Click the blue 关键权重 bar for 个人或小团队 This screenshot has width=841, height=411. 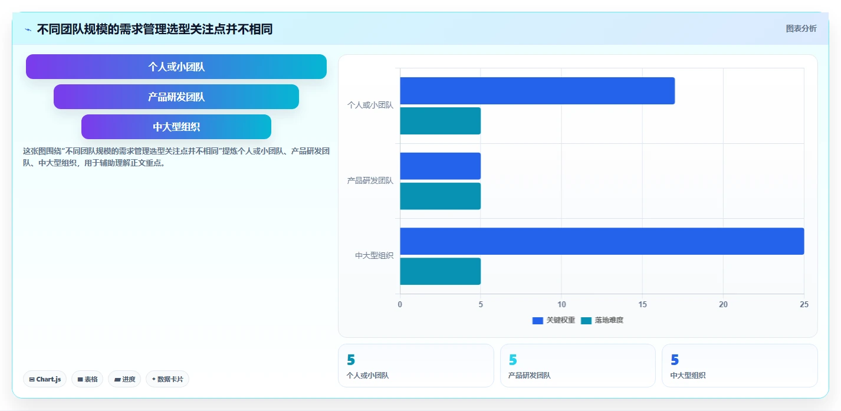click(x=537, y=91)
